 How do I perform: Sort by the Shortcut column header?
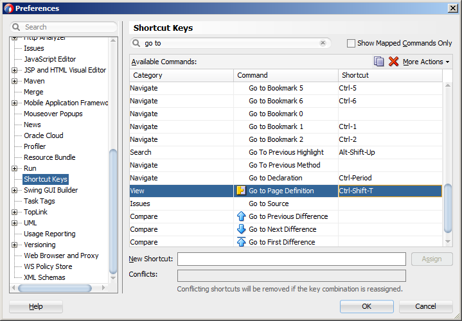point(391,75)
